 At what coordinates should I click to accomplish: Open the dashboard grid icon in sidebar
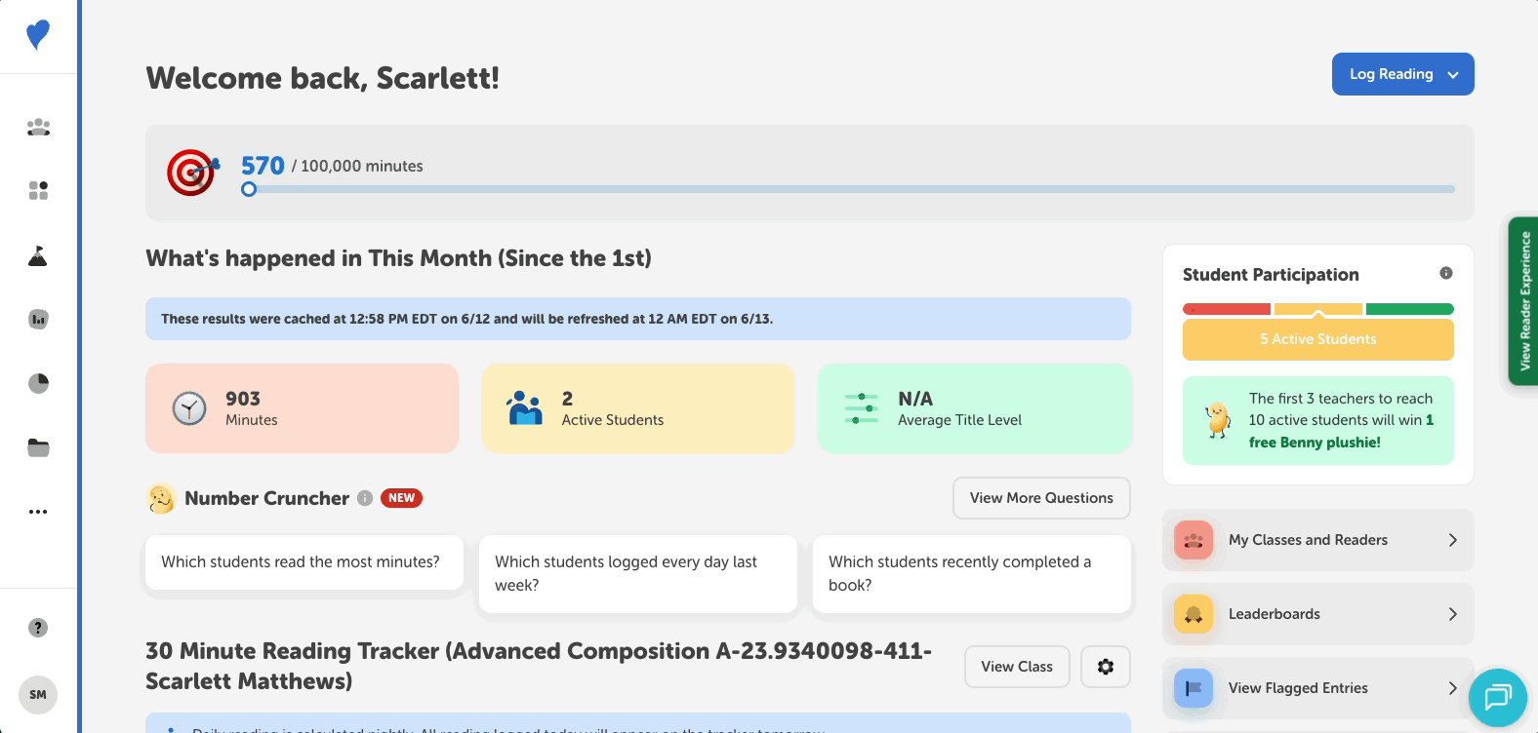click(x=38, y=190)
